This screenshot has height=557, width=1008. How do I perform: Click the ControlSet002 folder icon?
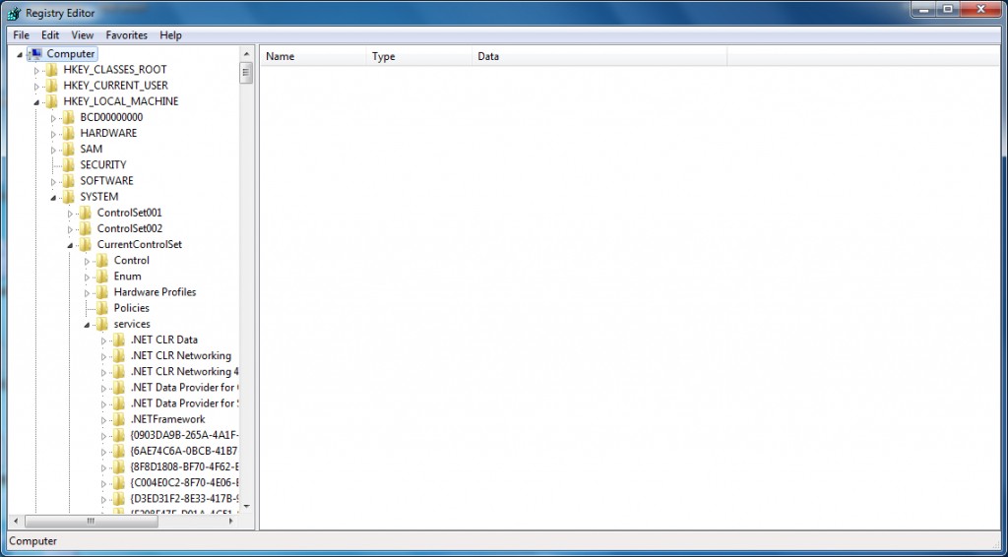point(86,228)
